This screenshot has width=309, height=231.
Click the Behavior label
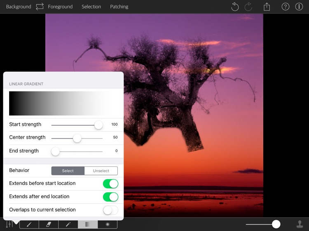point(19,170)
